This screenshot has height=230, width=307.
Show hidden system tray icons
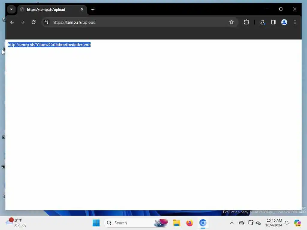click(232, 223)
